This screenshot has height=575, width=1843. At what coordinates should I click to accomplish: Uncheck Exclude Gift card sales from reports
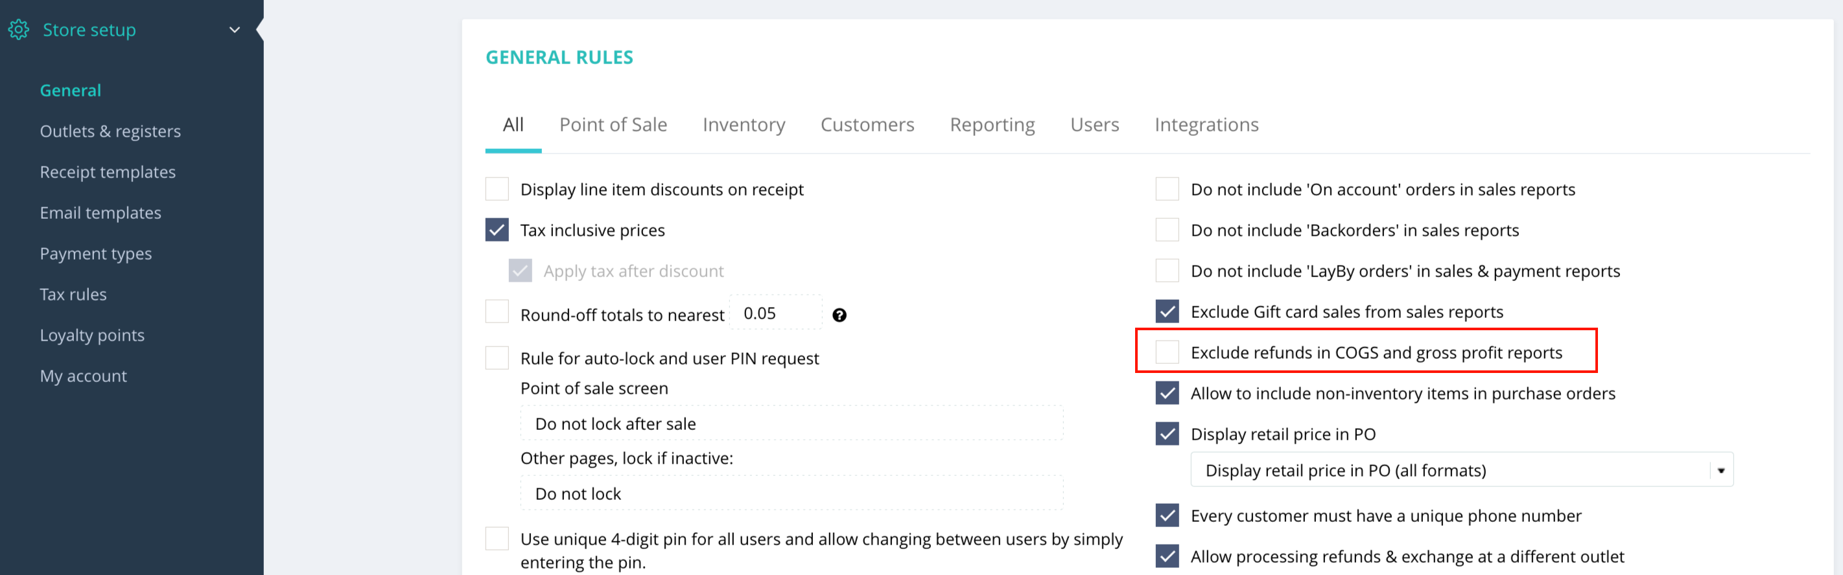[x=1167, y=311]
